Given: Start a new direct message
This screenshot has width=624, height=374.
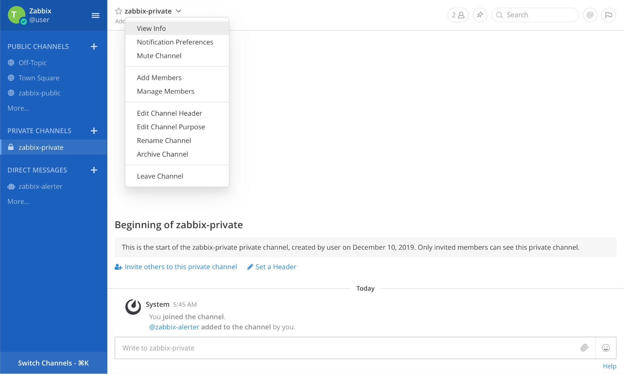Looking at the screenshot, I should point(94,170).
